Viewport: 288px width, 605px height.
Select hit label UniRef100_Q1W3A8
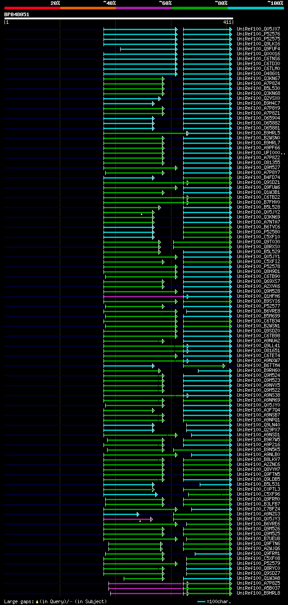258,578
